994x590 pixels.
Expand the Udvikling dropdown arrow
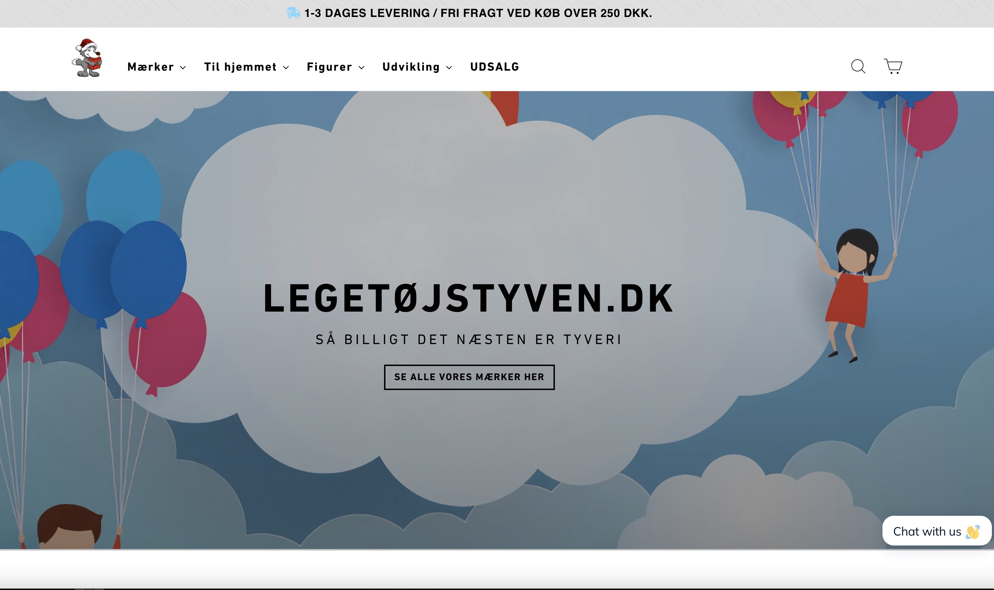(x=449, y=67)
